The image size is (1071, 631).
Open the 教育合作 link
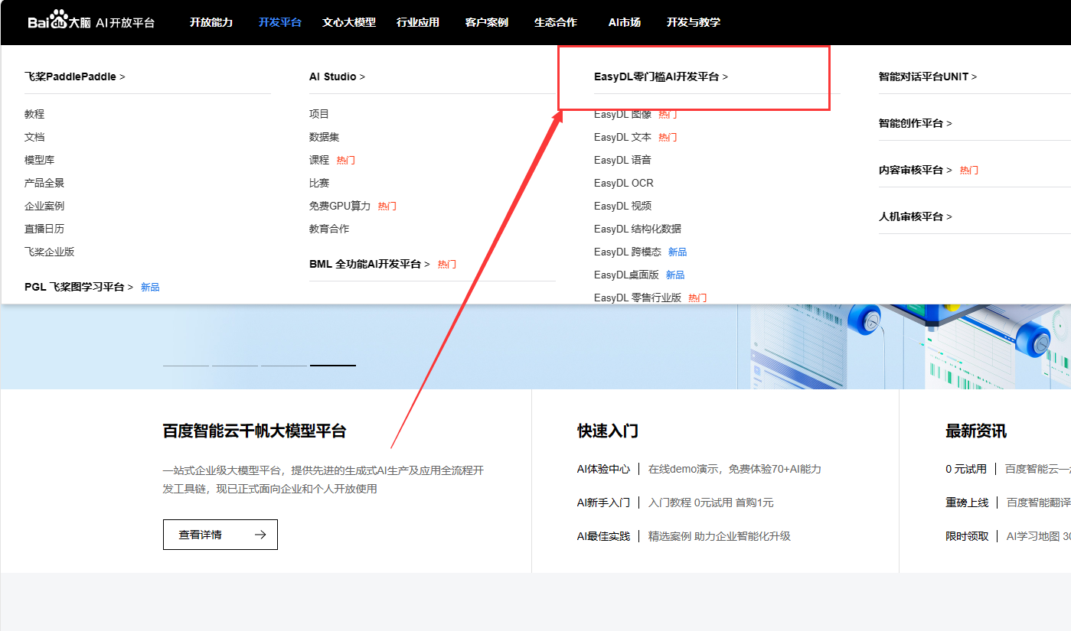pyautogui.click(x=329, y=229)
